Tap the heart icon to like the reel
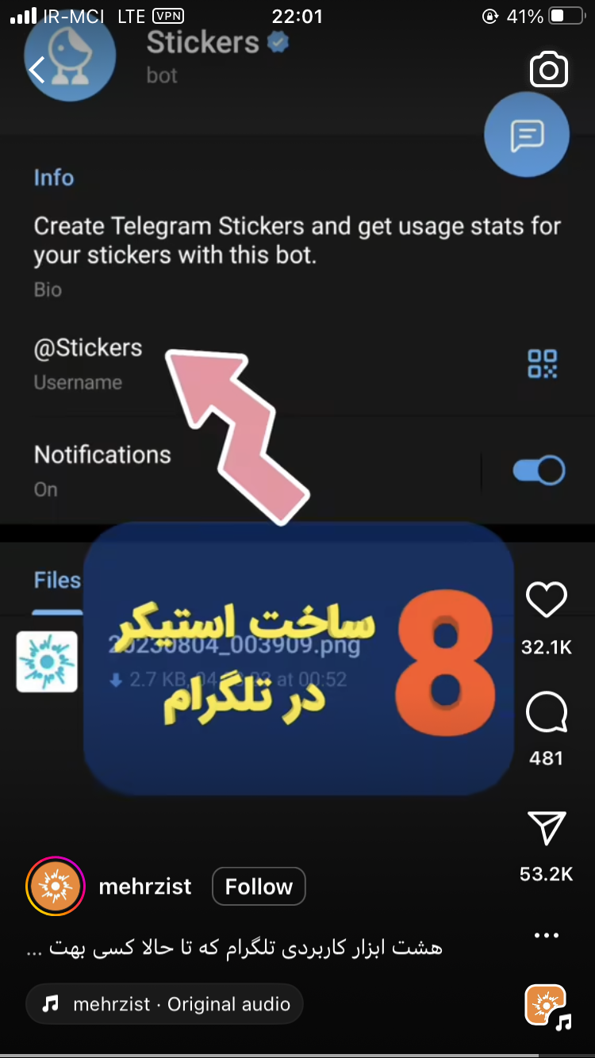Screen dimensions: 595x1058 tap(547, 600)
